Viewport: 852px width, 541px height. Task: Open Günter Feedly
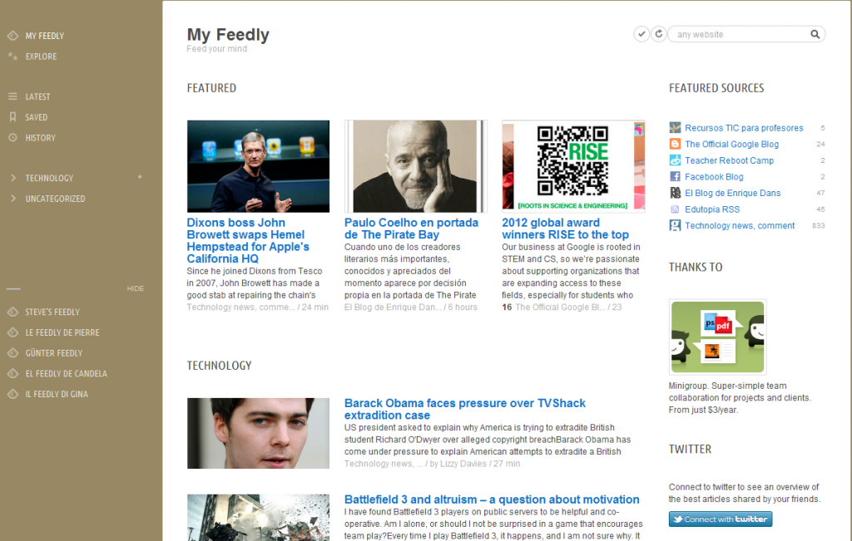point(54,353)
